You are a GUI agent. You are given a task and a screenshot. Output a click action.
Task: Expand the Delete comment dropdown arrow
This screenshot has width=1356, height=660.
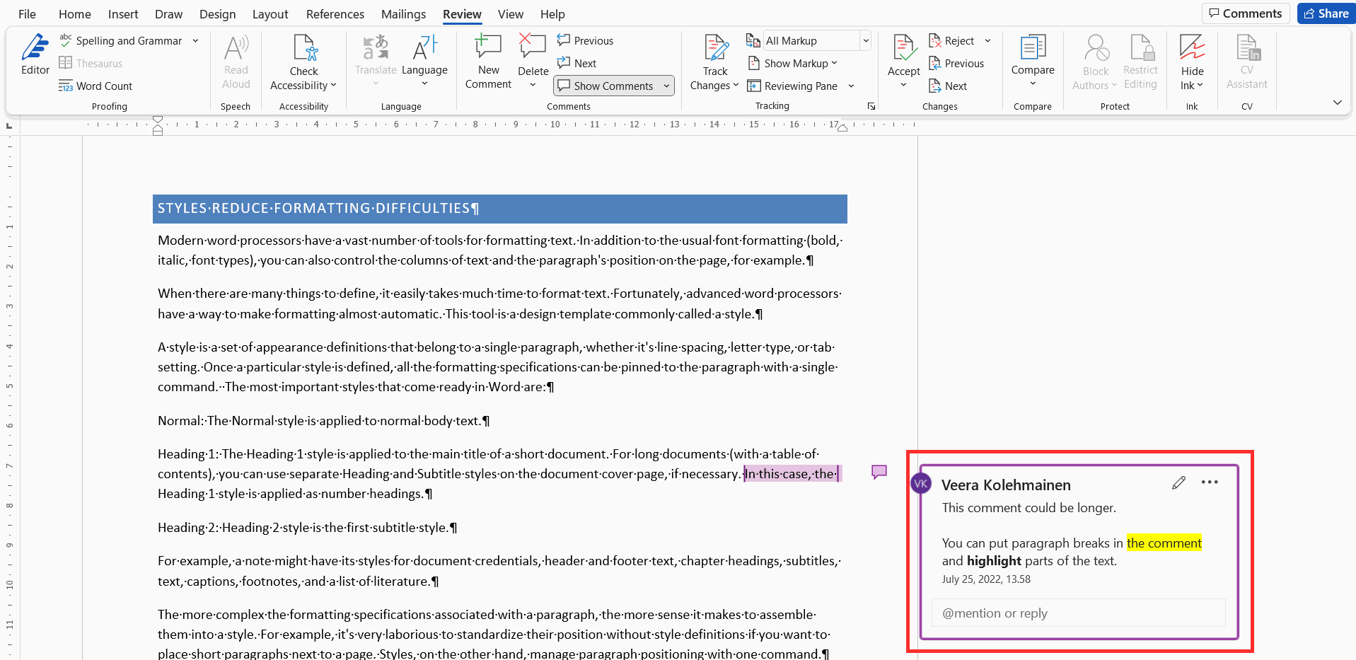pyautogui.click(x=533, y=86)
